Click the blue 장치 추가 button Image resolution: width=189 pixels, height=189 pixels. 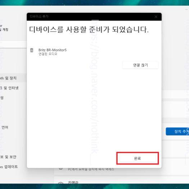coord(177,131)
